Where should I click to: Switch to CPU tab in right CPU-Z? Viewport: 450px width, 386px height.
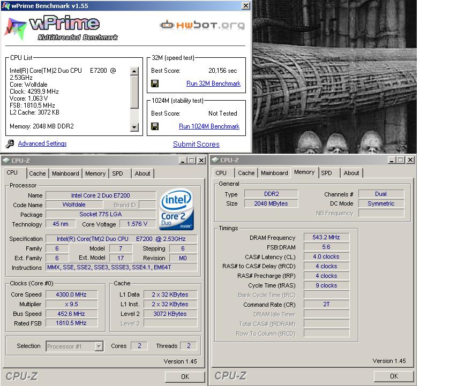pyautogui.click(x=221, y=173)
